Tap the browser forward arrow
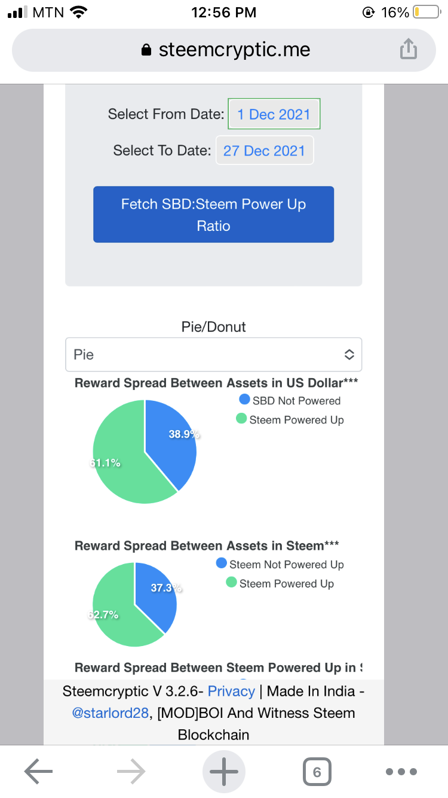448x798 pixels. point(131,772)
